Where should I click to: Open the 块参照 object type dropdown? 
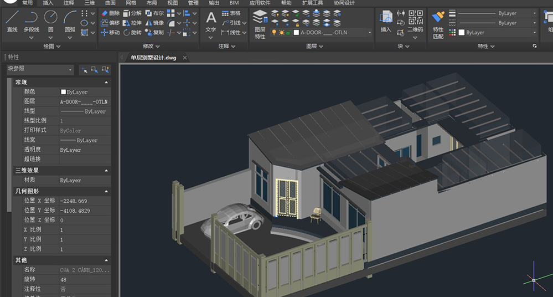tap(40, 69)
